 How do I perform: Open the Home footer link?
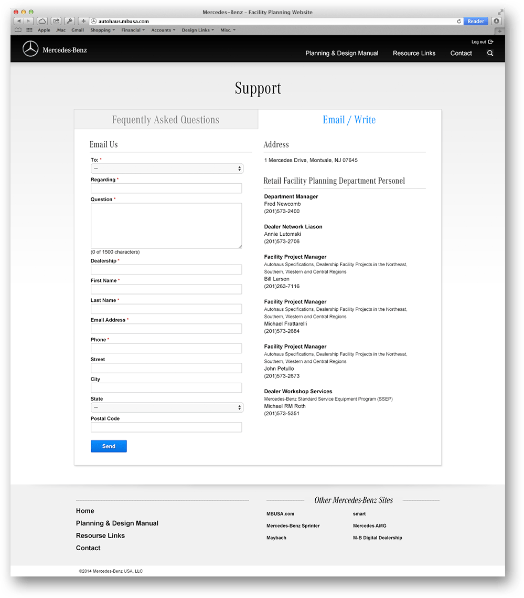coord(85,511)
